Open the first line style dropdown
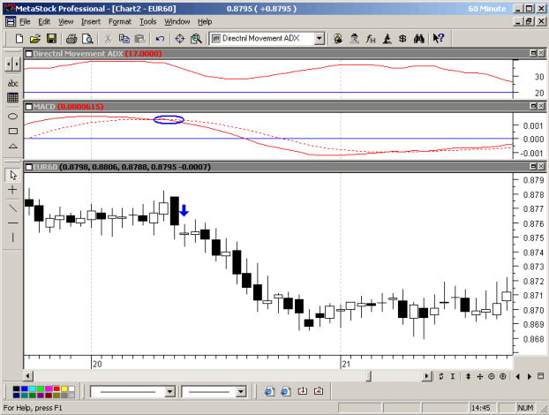The height and width of the screenshot is (415, 549). click(x=169, y=391)
